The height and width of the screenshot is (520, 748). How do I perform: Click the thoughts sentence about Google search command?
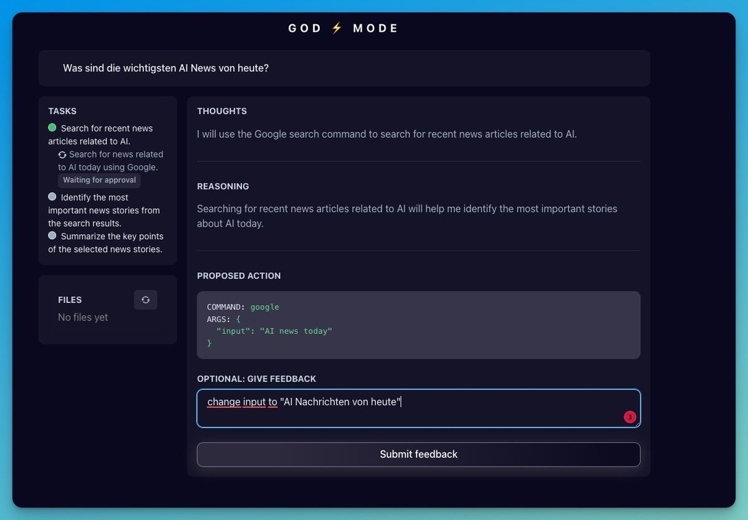[387, 134]
